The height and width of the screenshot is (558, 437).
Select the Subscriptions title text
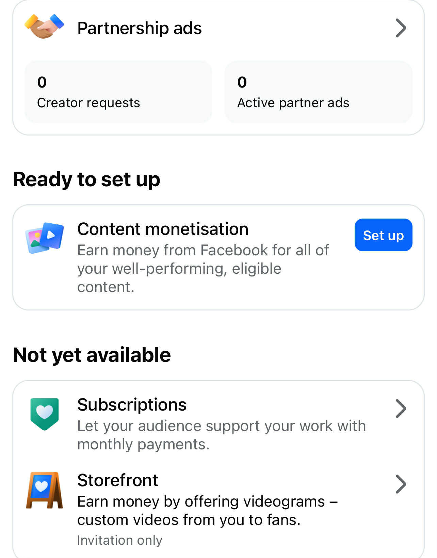pyautogui.click(x=132, y=405)
